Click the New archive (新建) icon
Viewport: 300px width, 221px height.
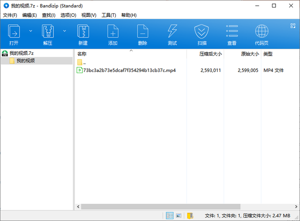[83, 31]
